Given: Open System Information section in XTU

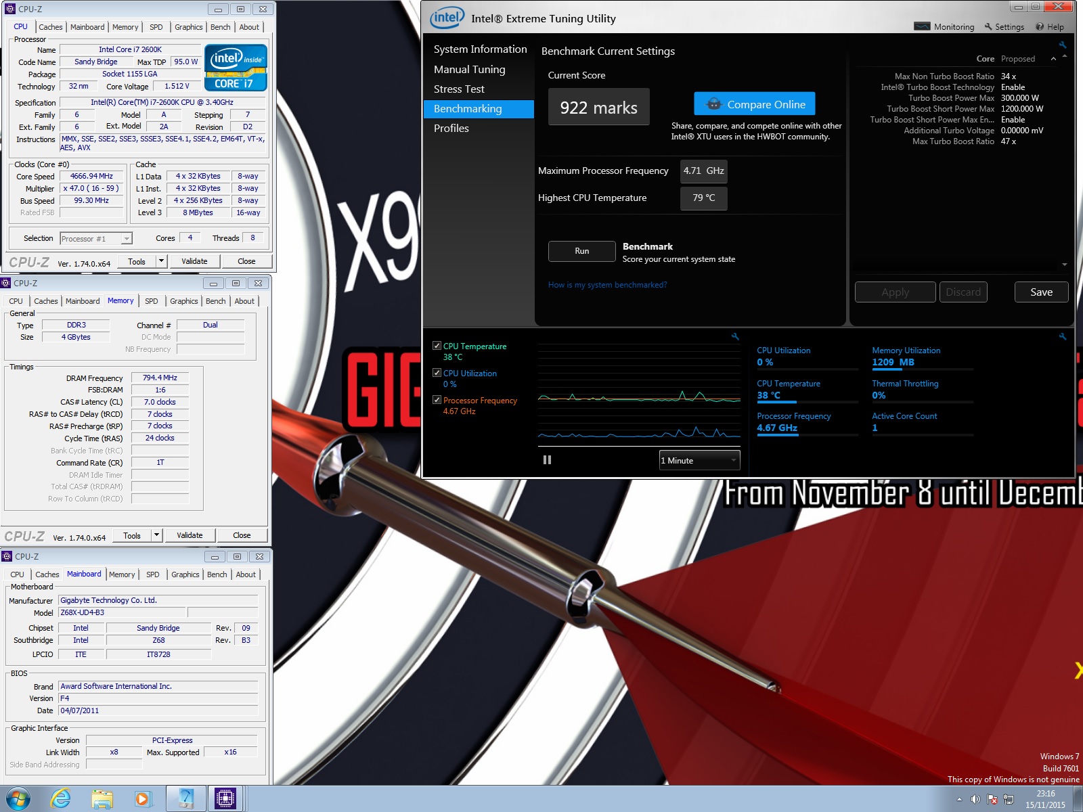Looking at the screenshot, I should [480, 49].
